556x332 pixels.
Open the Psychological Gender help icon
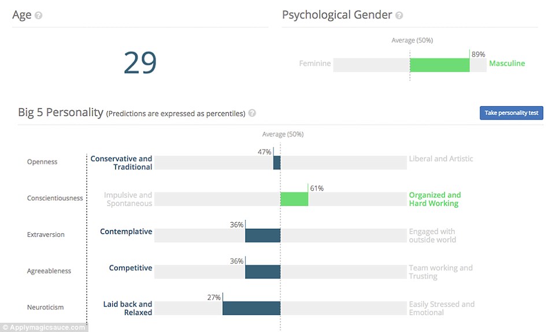pos(399,16)
